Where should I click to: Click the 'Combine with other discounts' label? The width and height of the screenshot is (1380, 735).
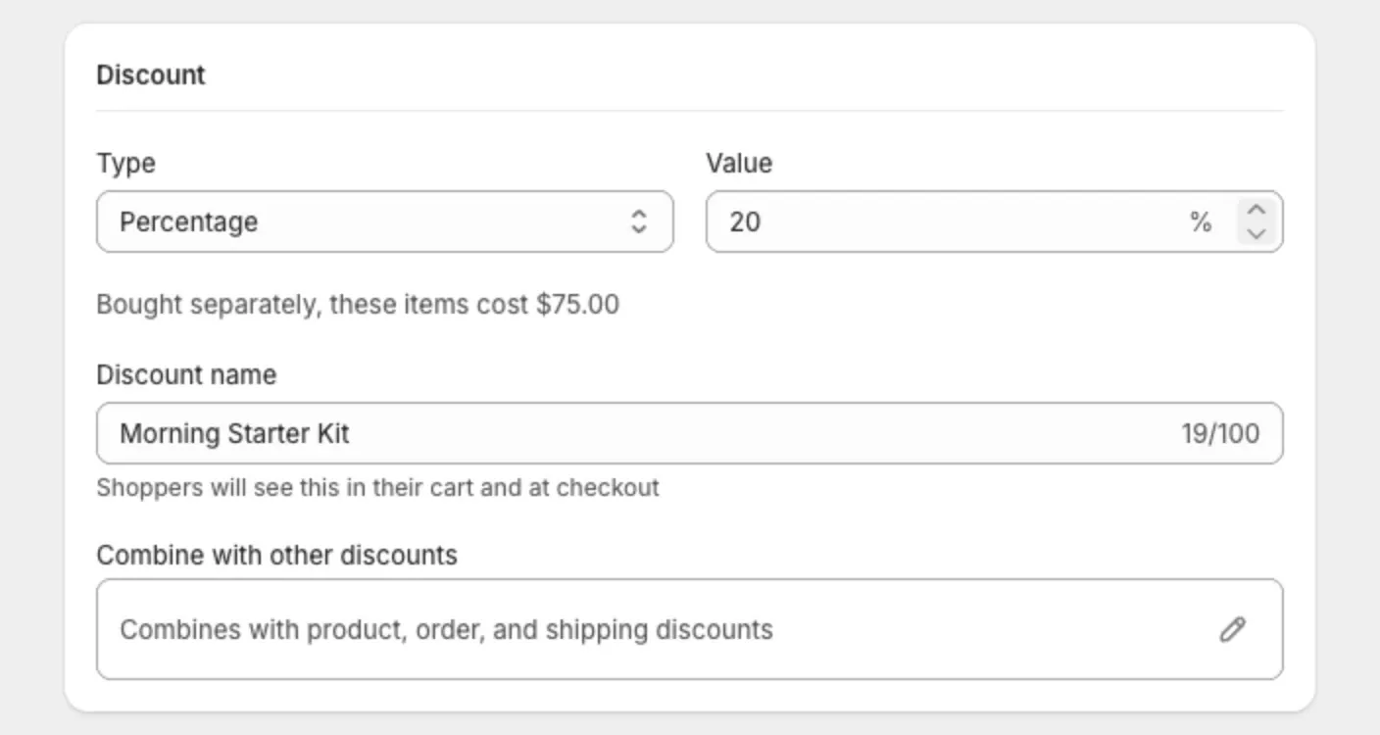pyautogui.click(x=276, y=556)
